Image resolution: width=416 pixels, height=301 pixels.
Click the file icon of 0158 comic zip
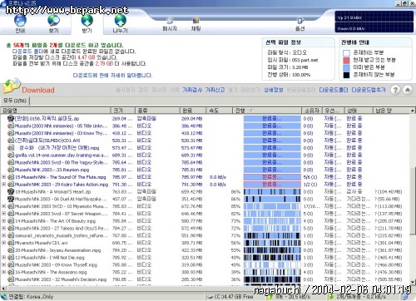click(11, 118)
